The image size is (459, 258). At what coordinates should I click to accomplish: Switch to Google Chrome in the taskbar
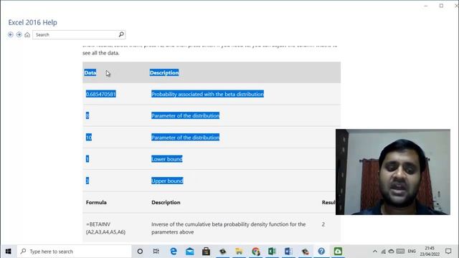(255, 252)
